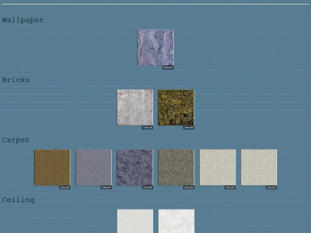
Task: Click size badge under lavender-gray carpet
Action: (106, 188)
